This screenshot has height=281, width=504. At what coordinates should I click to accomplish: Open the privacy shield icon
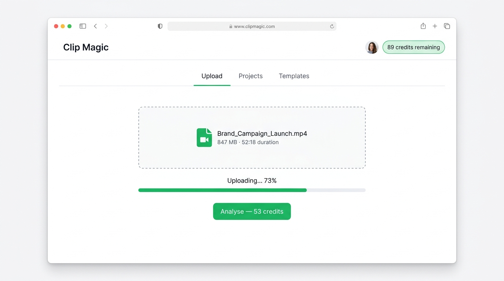click(160, 26)
